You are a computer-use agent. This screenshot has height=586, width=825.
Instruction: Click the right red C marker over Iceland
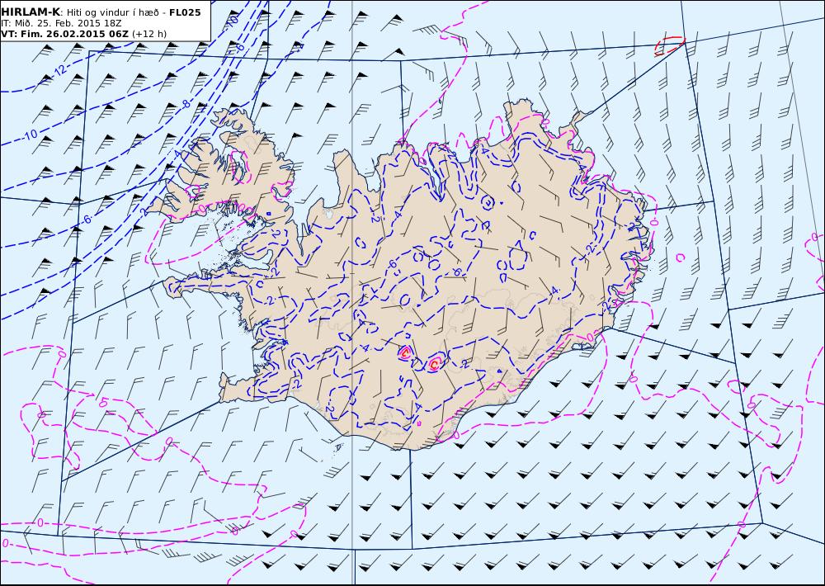click(x=435, y=364)
